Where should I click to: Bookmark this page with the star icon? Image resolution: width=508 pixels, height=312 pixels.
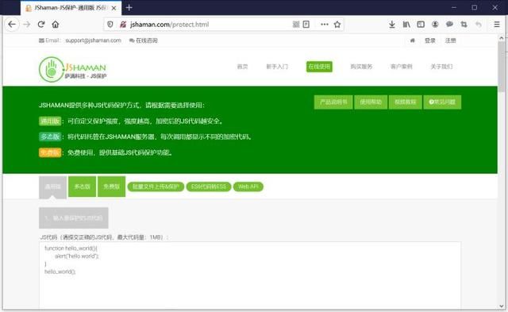[x=337, y=25]
